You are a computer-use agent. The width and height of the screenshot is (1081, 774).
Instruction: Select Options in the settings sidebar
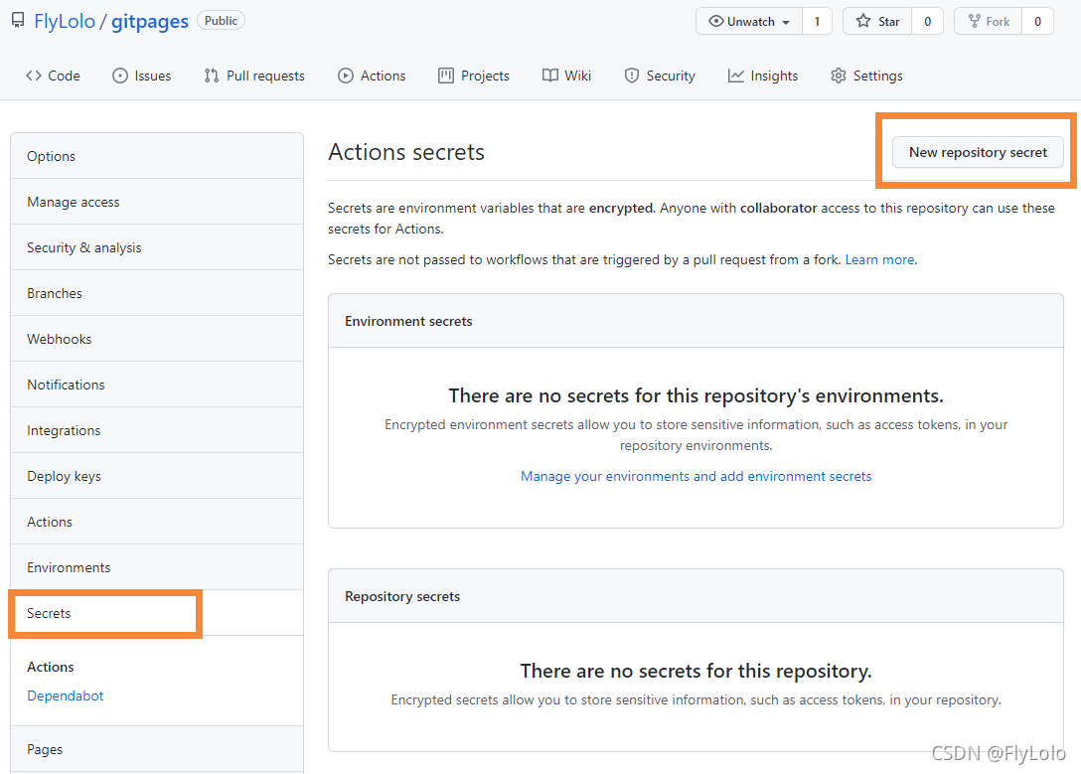(157, 156)
